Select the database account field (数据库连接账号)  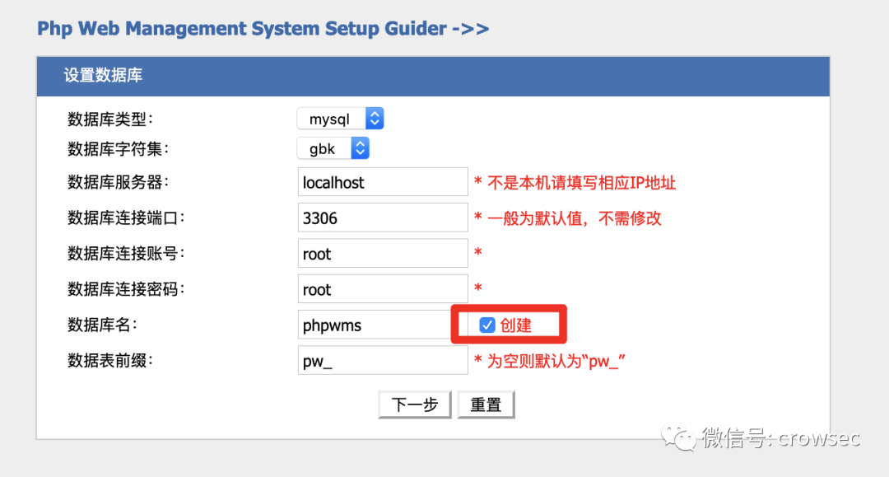pyautogui.click(x=383, y=254)
